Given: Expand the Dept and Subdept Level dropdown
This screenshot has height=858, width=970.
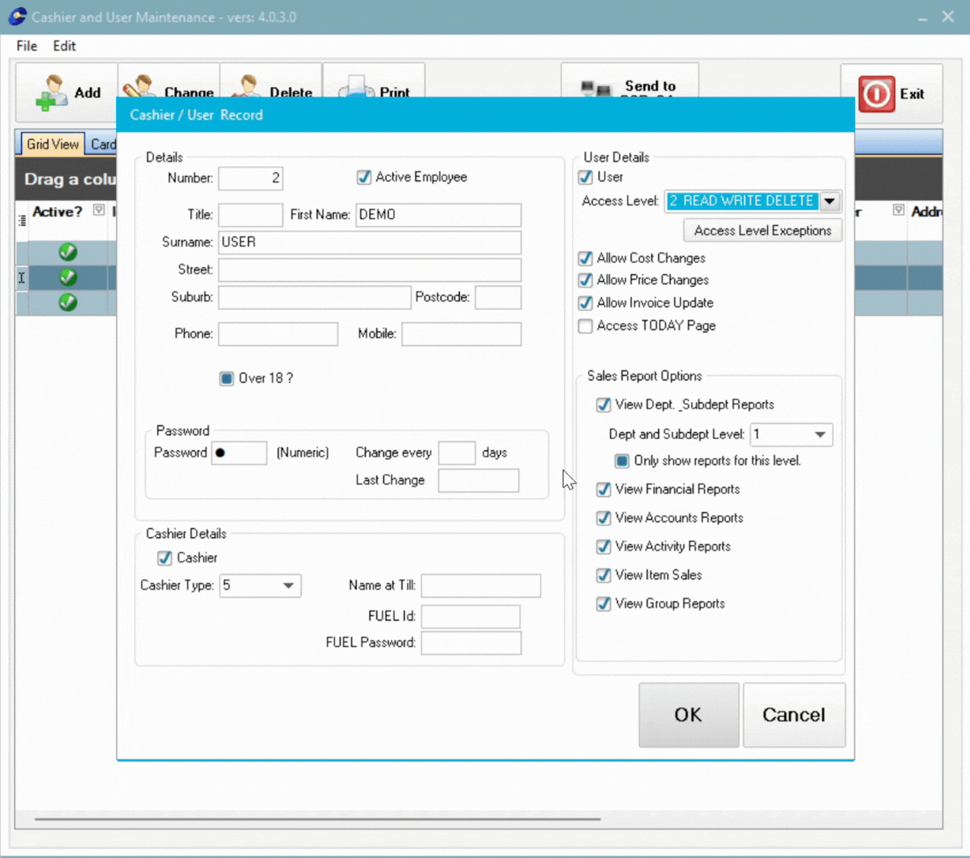Looking at the screenshot, I should pyautogui.click(x=822, y=434).
